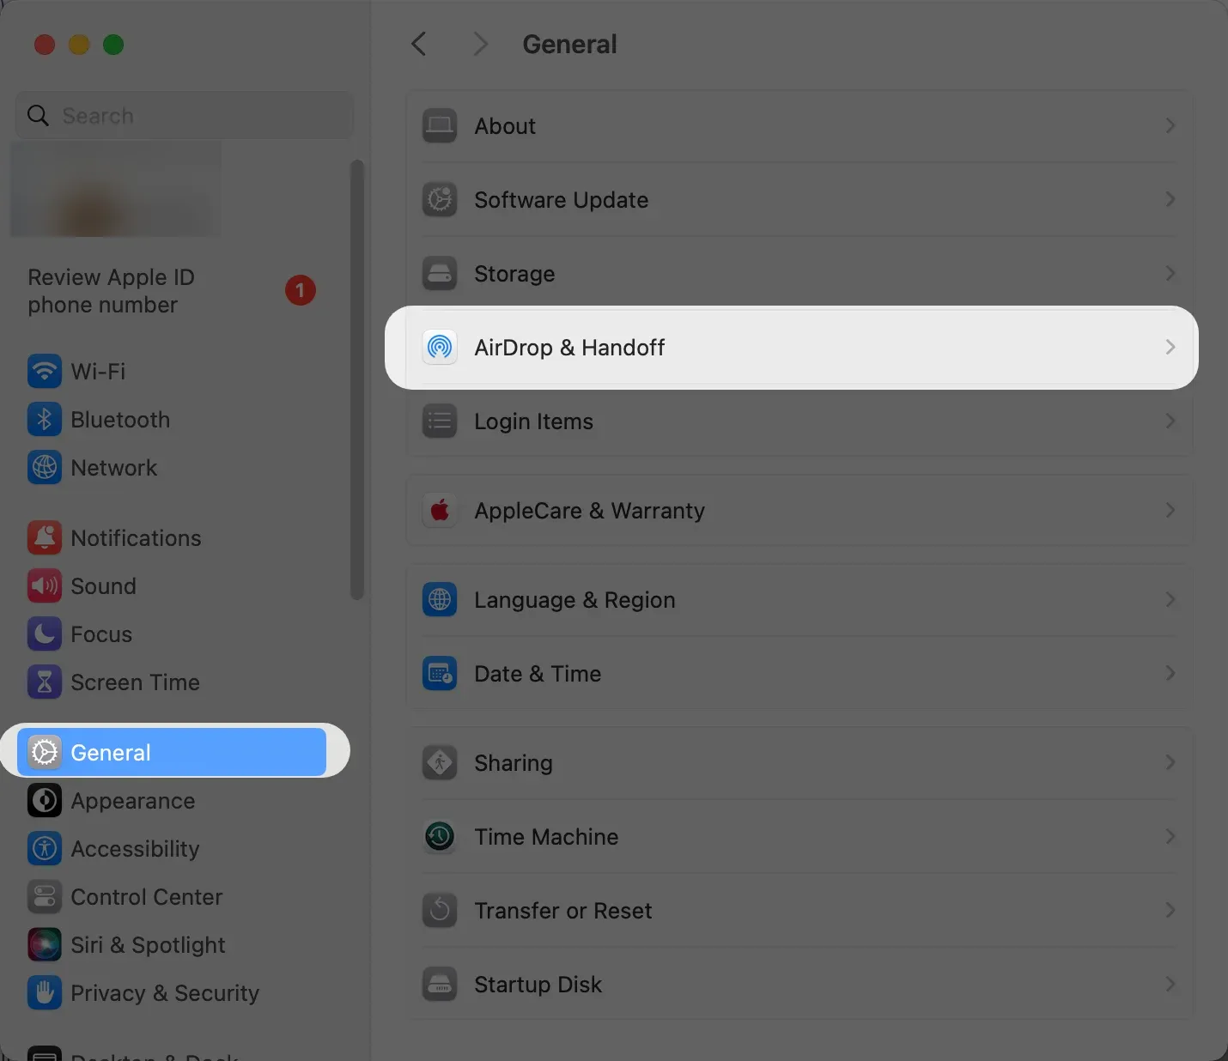Expand the Transfer or Reset chevron
The height and width of the screenshot is (1061, 1228).
coord(1170,911)
